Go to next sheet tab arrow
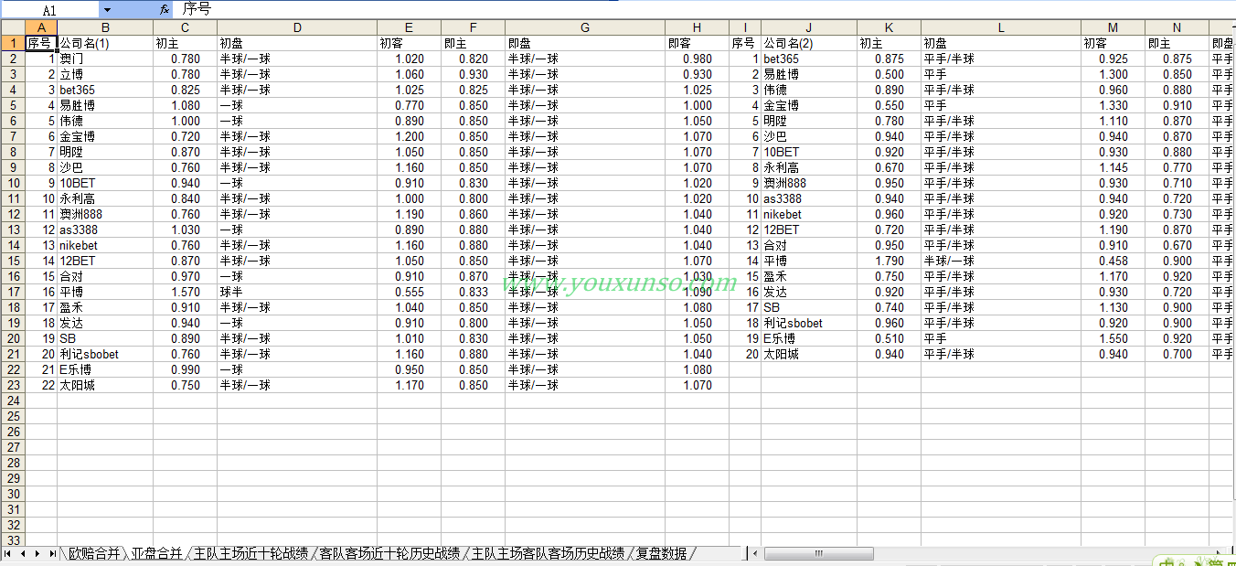Screen dimensions: 1236x566 [x=37, y=554]
